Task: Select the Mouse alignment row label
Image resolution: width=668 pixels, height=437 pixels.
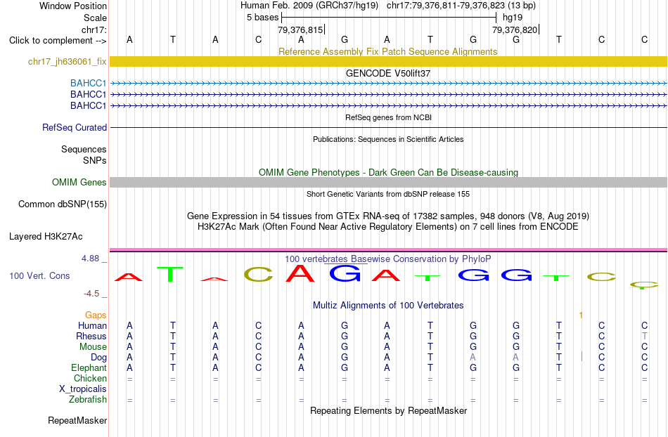Action: pos(93,347)
